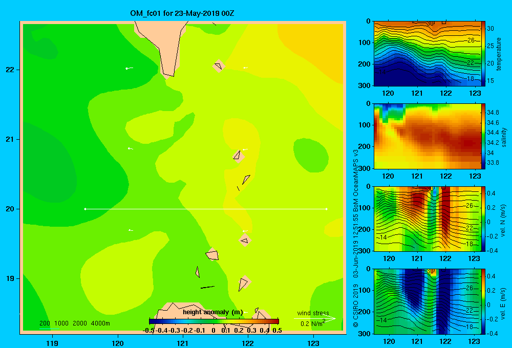Click the vertical '© CSIRO 2019' copyright text

[356, 306]
